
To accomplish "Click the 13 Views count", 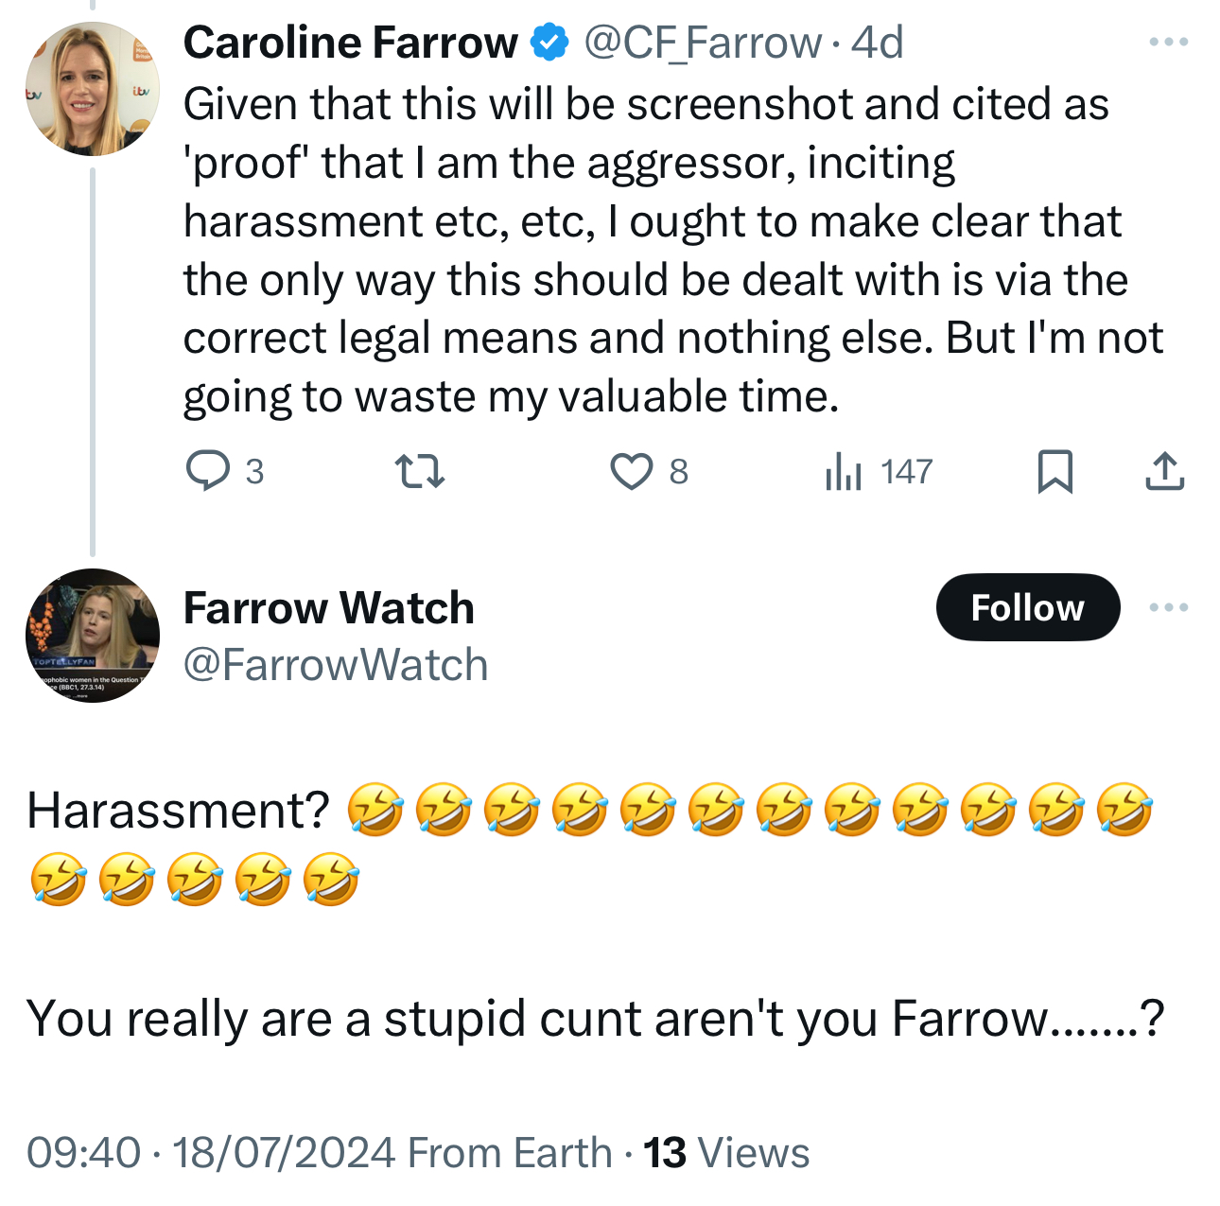I will [726, 1153].
